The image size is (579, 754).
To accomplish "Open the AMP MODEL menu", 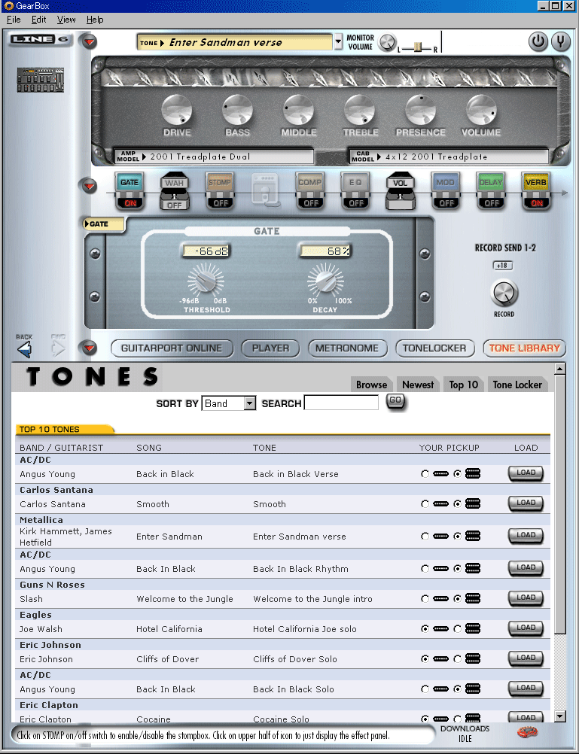I will click(214, 157).
